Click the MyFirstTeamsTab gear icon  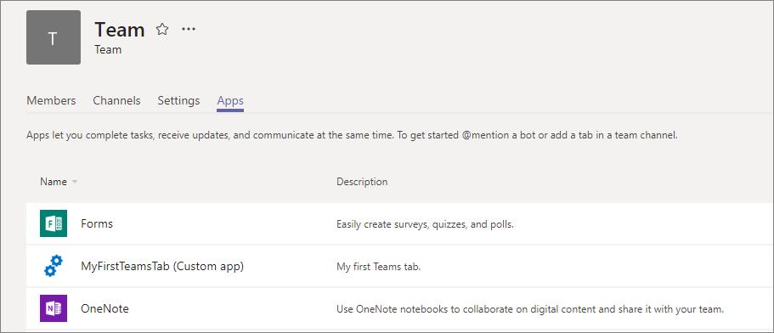54,266
